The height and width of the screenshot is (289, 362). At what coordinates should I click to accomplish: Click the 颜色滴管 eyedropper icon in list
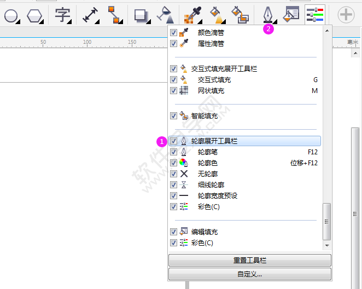click(184, 32)
